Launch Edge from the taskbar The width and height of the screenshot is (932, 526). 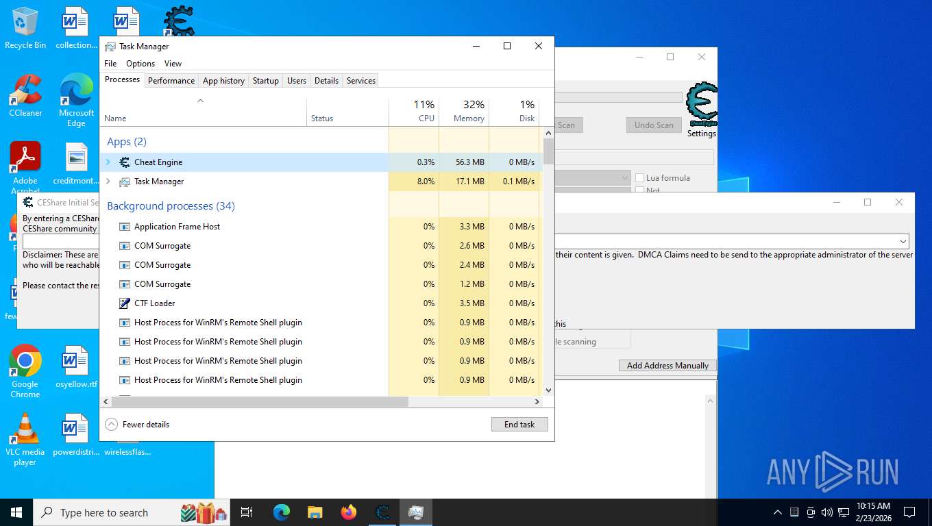point(282,512)
